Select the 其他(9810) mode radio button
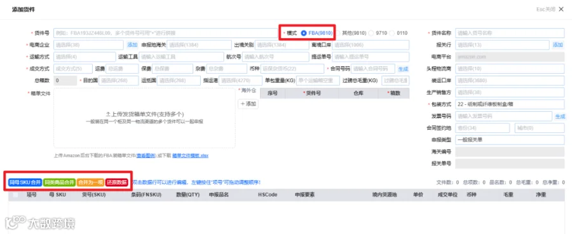The height and width of the screenshot is (234, 572). point(338,33)
